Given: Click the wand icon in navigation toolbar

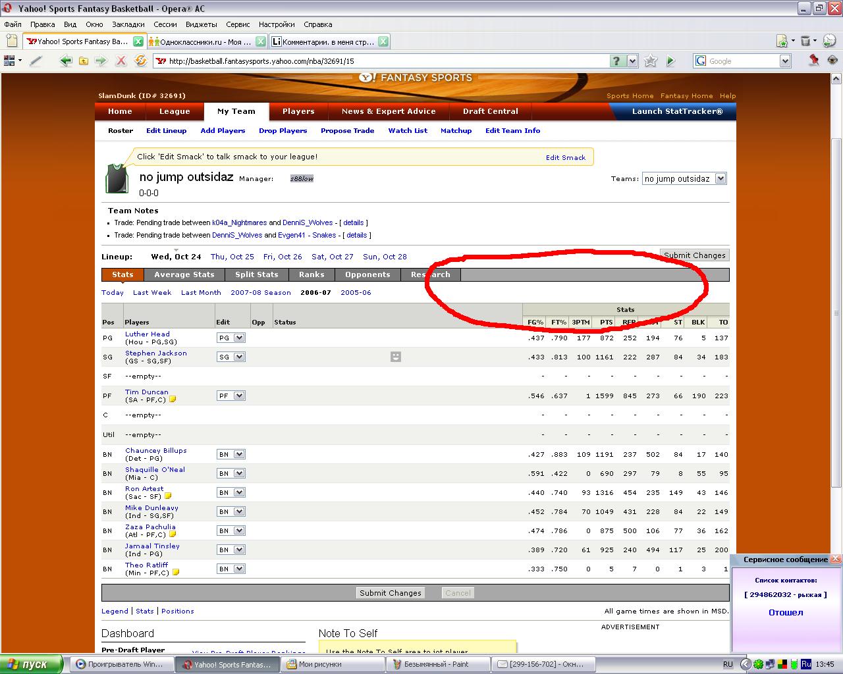Looking at the screenshot, I should [x=36, y=61].
